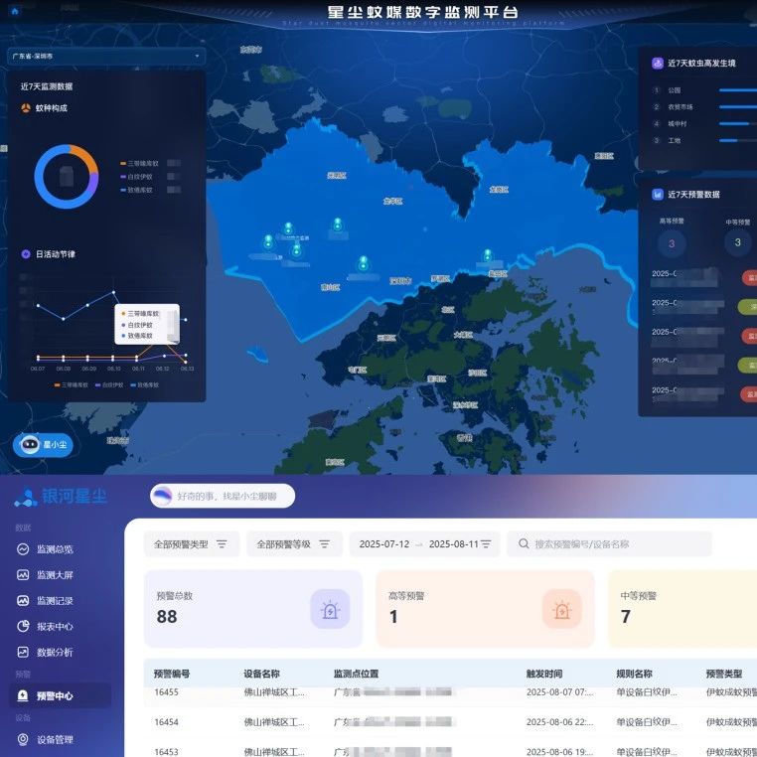Open 设备管理 in sidebar
757x757 pixels.
click(45, 739)
